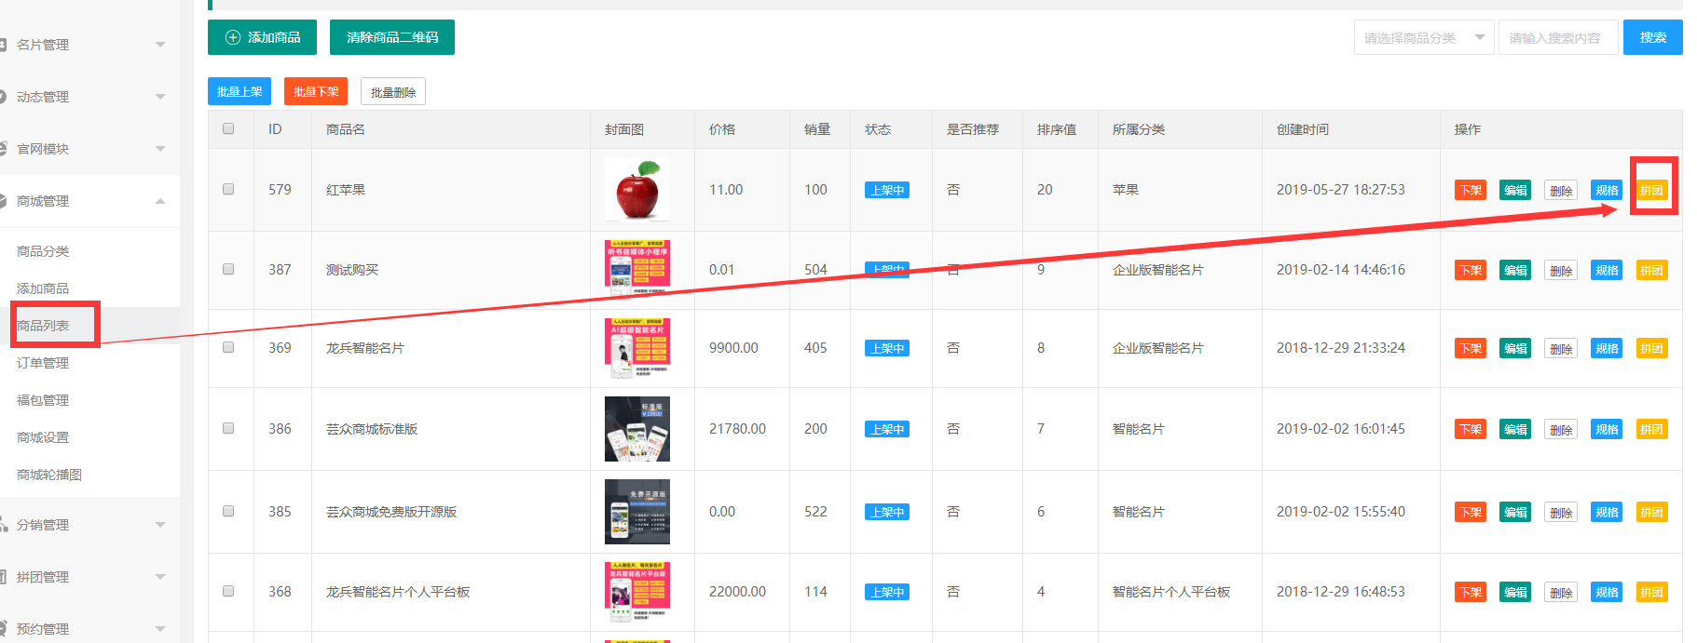Click 删除 button for 龙兵智能名片 row
Screen dimensions: 1697x643
coord(1560,349)
